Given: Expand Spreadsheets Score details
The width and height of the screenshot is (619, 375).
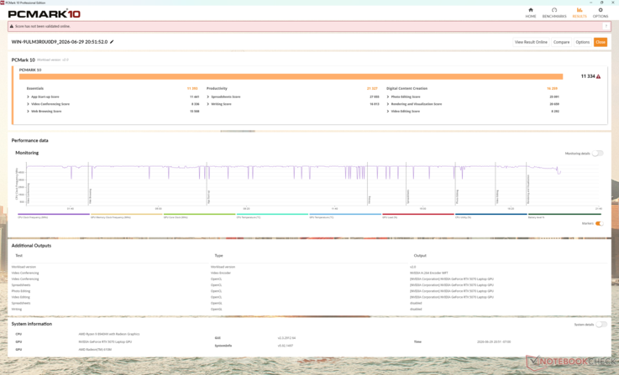Looking at the screenshot, I should pos(208,96).
